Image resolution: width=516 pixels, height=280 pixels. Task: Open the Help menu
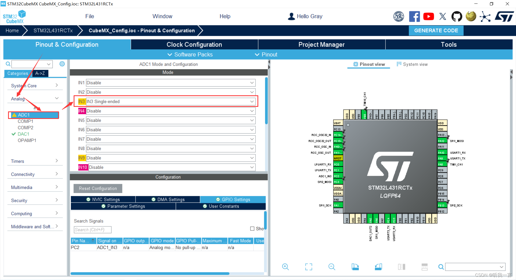225,16
